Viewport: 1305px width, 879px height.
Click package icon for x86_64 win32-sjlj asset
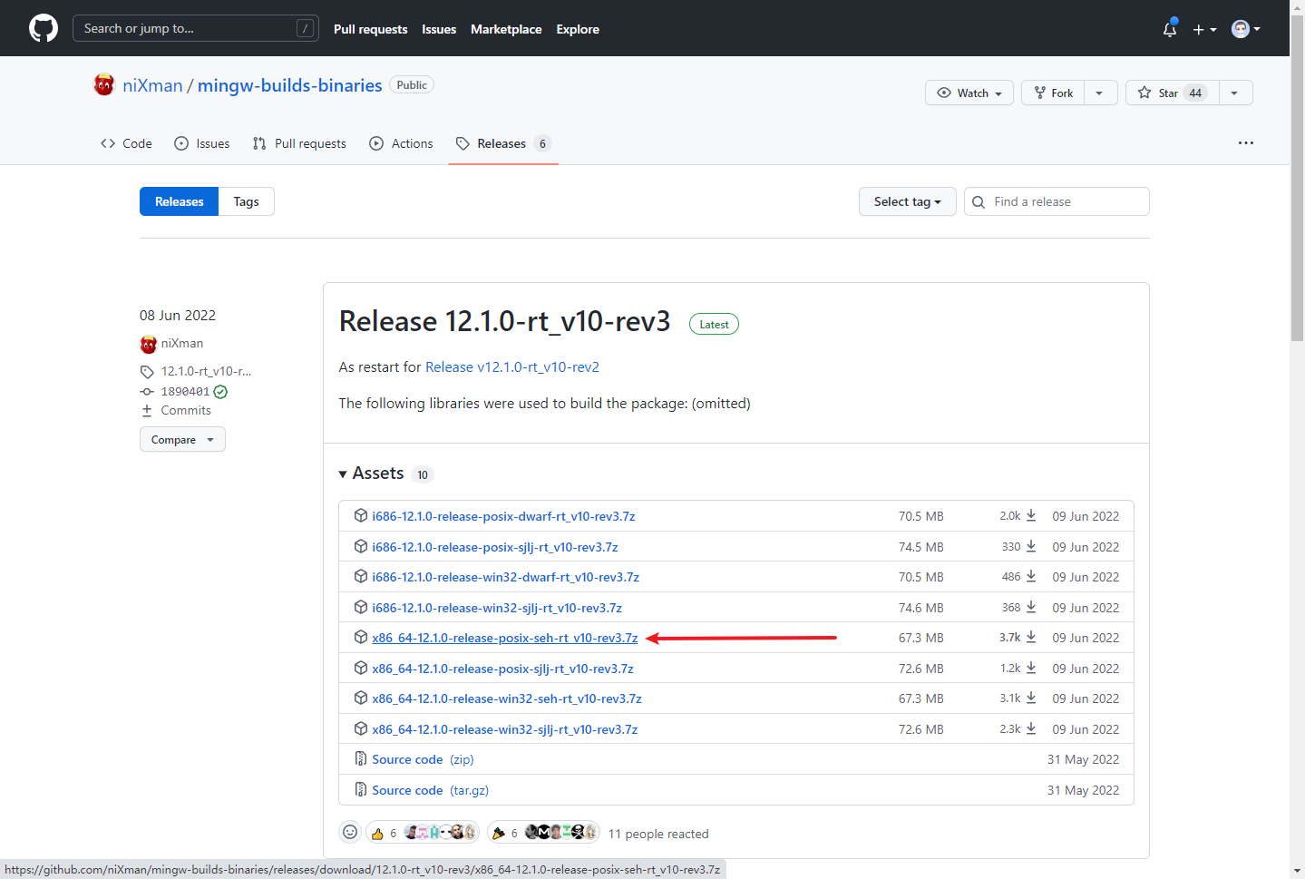361,728
